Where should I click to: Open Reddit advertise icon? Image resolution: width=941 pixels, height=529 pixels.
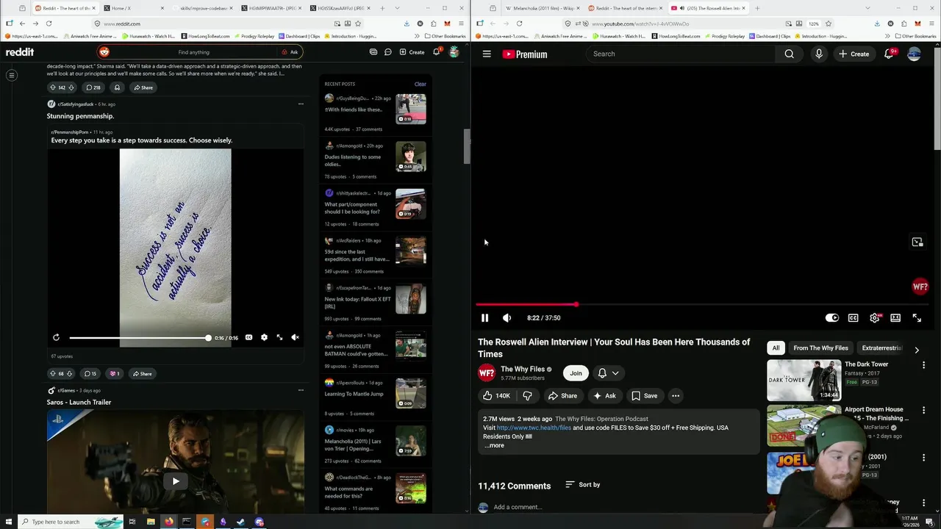(x=373, y=52)
